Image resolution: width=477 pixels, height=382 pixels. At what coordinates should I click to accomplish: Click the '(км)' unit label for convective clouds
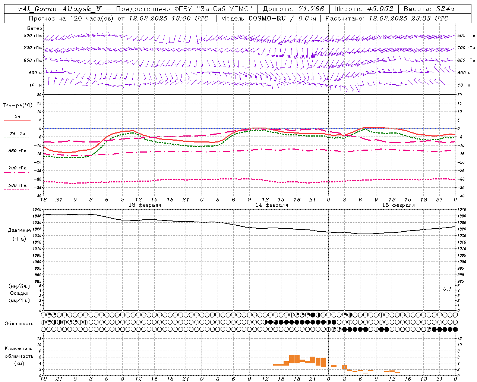coord(19,363)
